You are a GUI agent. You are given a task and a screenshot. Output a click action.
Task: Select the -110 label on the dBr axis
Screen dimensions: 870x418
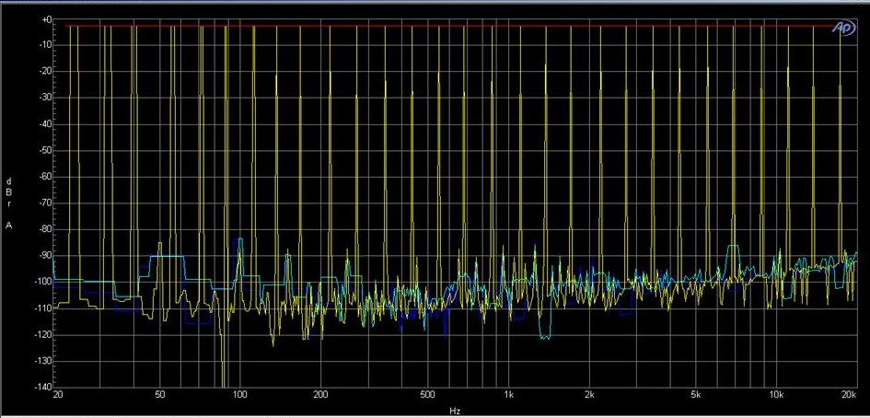(44, 308)
